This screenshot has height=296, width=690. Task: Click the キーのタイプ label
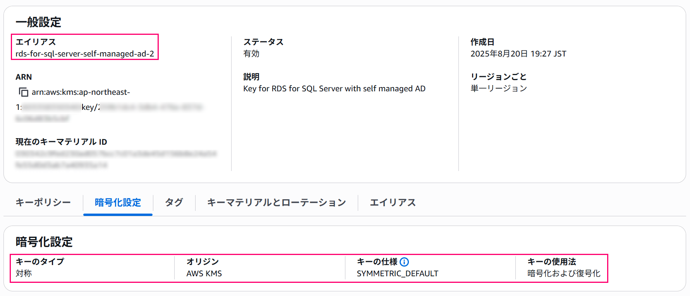[40, 262]
